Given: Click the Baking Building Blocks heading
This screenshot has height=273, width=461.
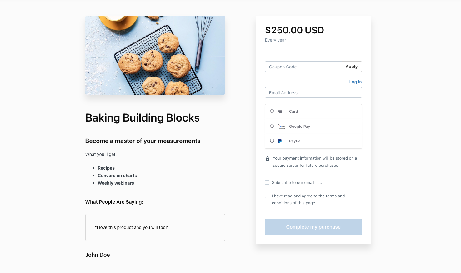Looking at the screenshot, I should coord(143,118).
